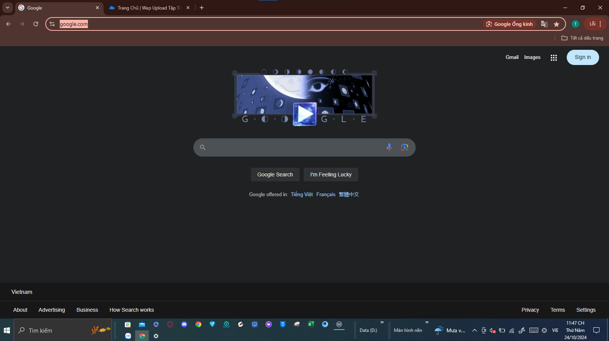Click the battery power tray icon

click(x=502, y=330)
